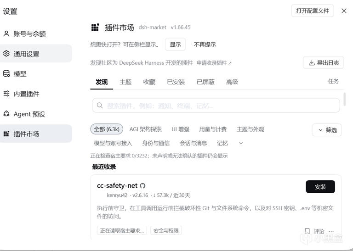Focus the plugin search field
353x251 pixels.
(216, 106)
